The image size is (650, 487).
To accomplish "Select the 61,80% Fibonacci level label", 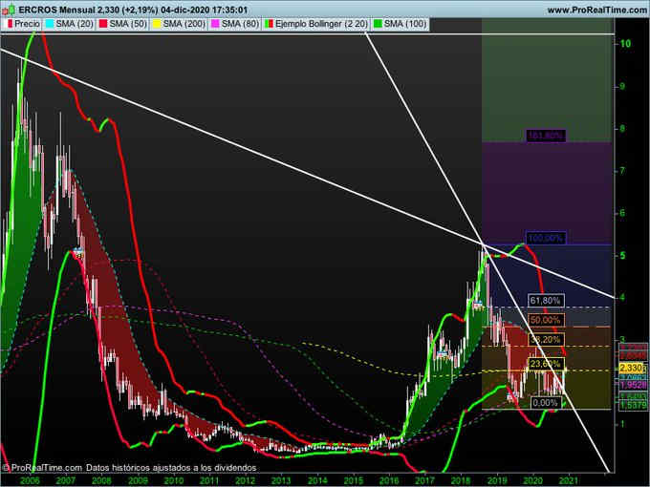I will [x=546, y=300].
